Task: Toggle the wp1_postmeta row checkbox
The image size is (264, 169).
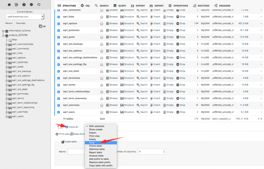Action: pyautogui.click(x=59, y=31)
